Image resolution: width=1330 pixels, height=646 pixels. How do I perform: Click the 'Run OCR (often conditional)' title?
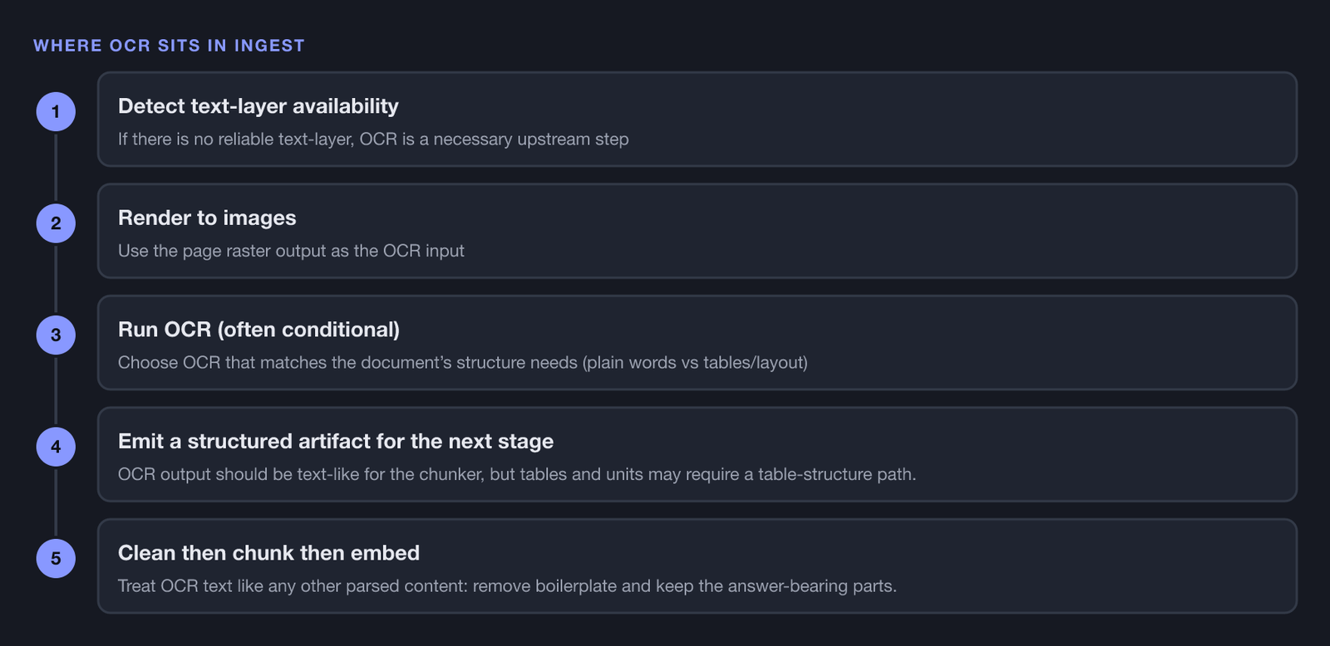pyautogui.click(x=259, y=330)
